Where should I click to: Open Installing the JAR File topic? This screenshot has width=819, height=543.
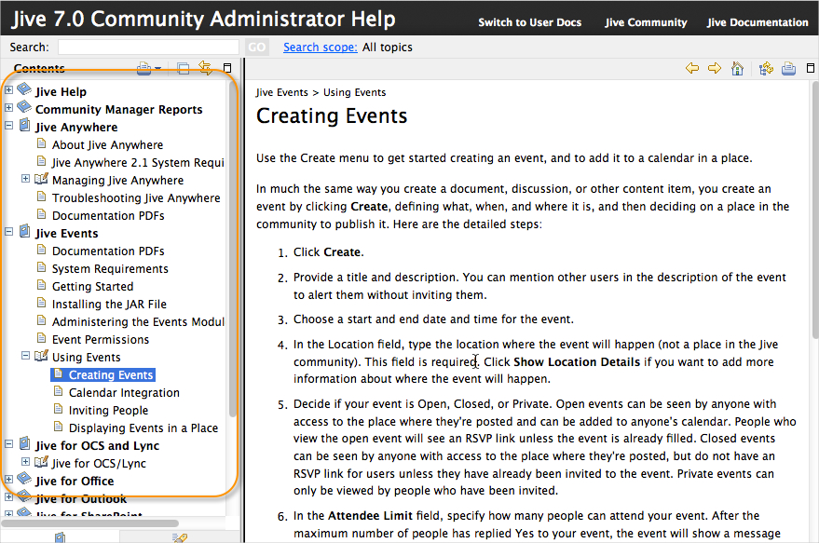click(x=109, y=304)
